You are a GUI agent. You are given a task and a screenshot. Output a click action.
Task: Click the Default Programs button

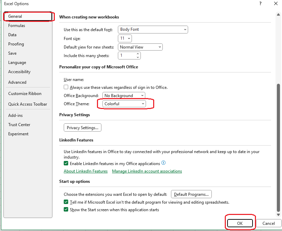tap(191, 194)
